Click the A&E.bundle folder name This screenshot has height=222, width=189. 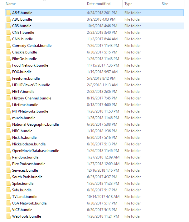pos(22,13)
